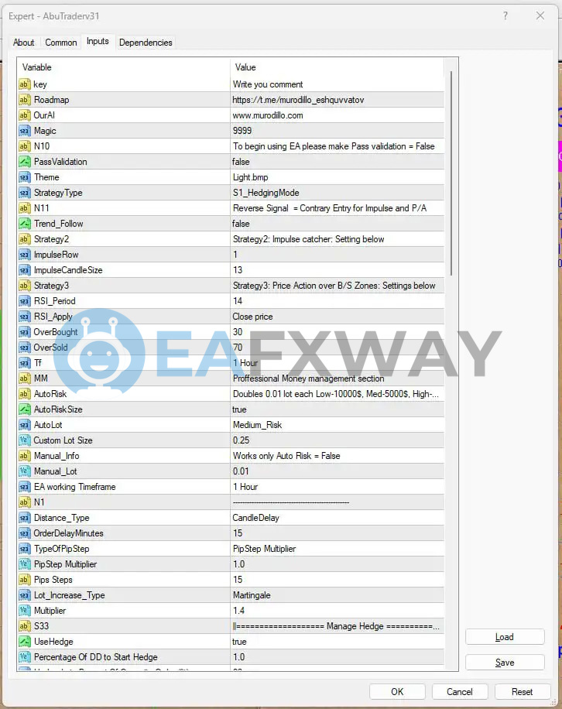
Task: Click the string icon beside key variable
Action: click(x=25, y=84)
